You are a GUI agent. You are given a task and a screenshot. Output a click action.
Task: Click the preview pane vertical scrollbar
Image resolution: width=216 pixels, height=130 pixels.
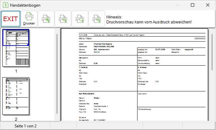click(x=212, y=52)
